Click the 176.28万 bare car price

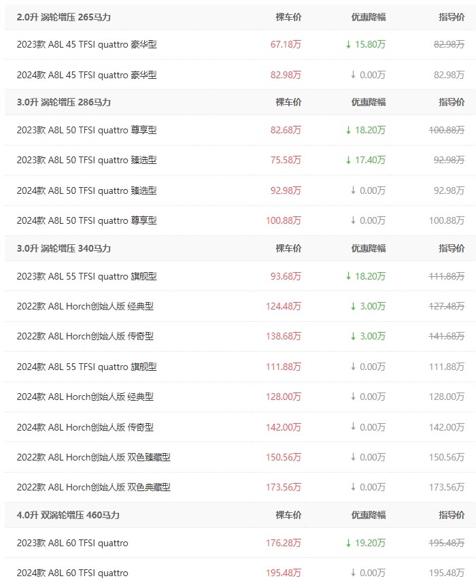coord(284,543)
